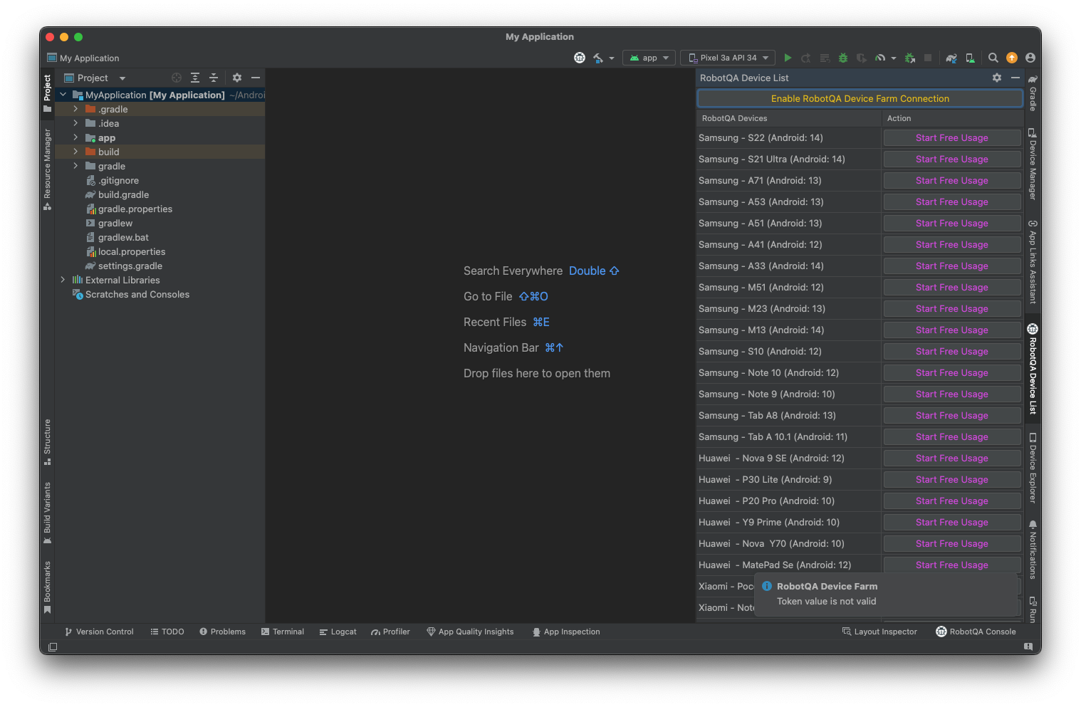Click the Debug app bug icon in toolbar

[x=842, y=58]
